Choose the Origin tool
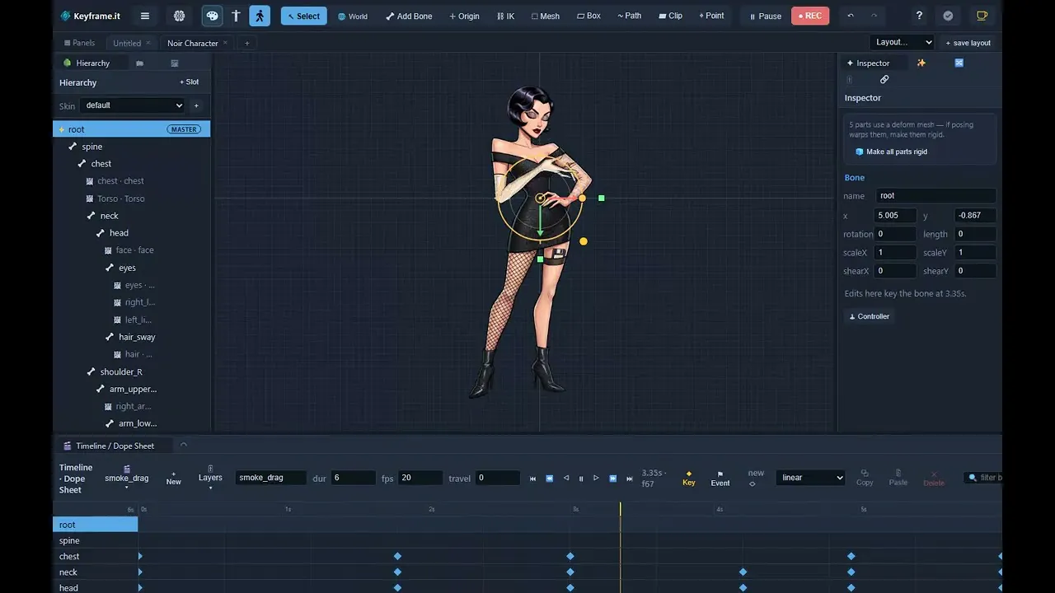The height and width of the screenshot is (593, 1055). (464, 16)
